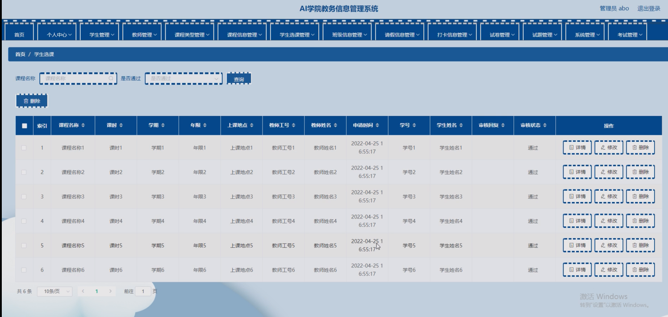The width and height of the screenshot is (668, 317).
Task: Open the 10条/页 page size dropdown
Action: (x=54, y=291)
